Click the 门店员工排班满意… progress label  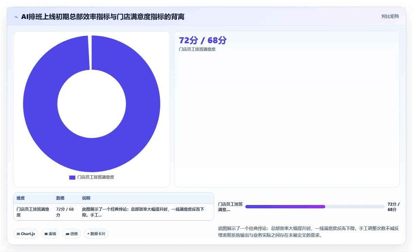tap(230, 207)
